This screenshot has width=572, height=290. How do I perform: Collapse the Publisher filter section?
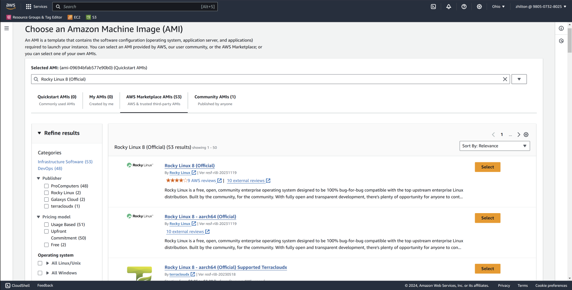point(39,178)
